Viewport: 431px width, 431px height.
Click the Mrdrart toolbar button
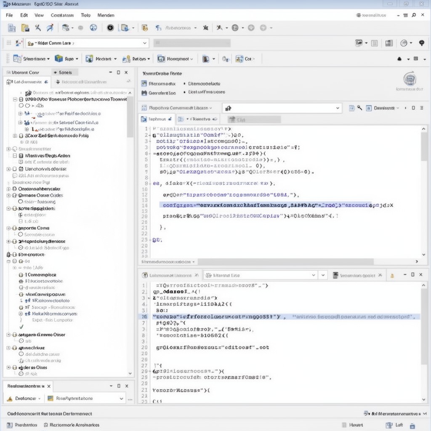click(x=101, y=59)
